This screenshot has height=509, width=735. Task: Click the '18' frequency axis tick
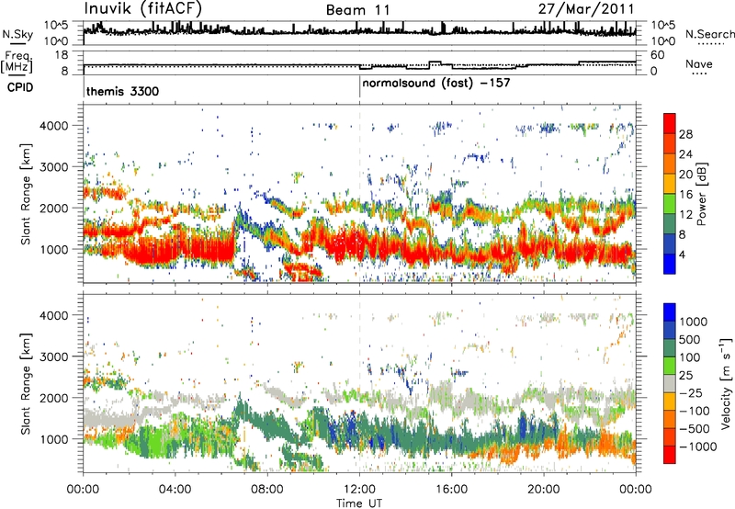point(62,55)
